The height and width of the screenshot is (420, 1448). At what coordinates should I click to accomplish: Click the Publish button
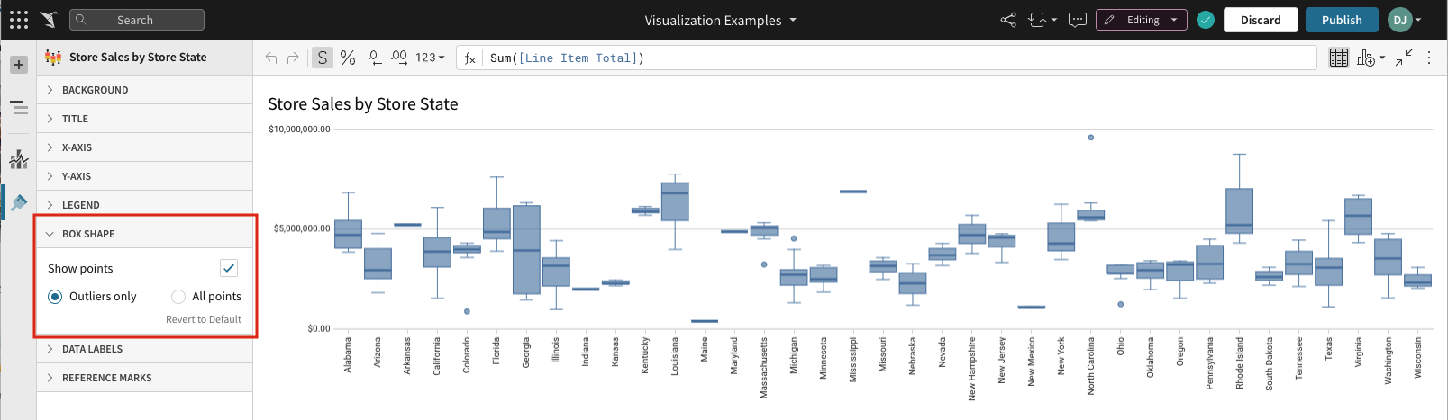point(1341,20)
